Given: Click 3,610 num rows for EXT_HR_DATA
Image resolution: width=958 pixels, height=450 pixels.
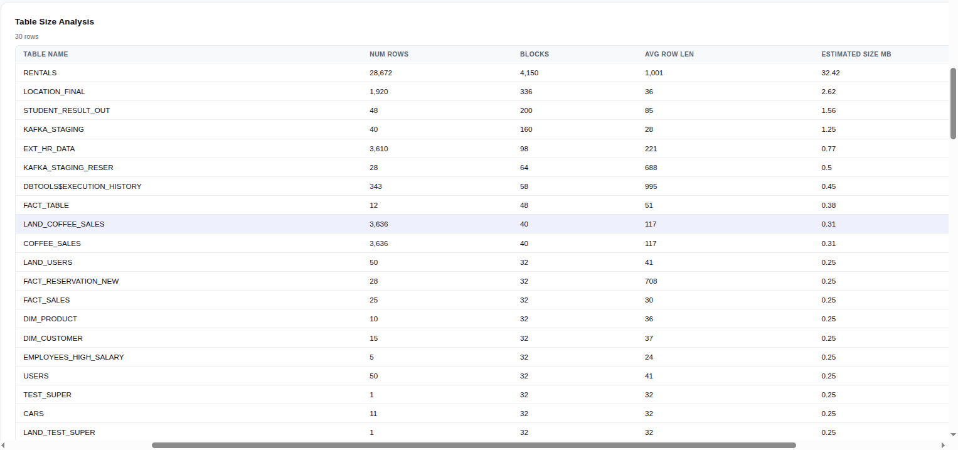Looking at the screenshot, I should (379, 149).
